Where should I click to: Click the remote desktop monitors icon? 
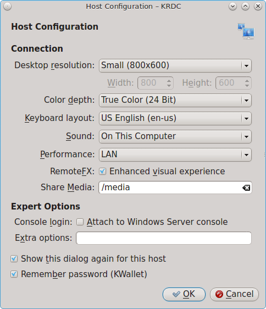[246, 31]
